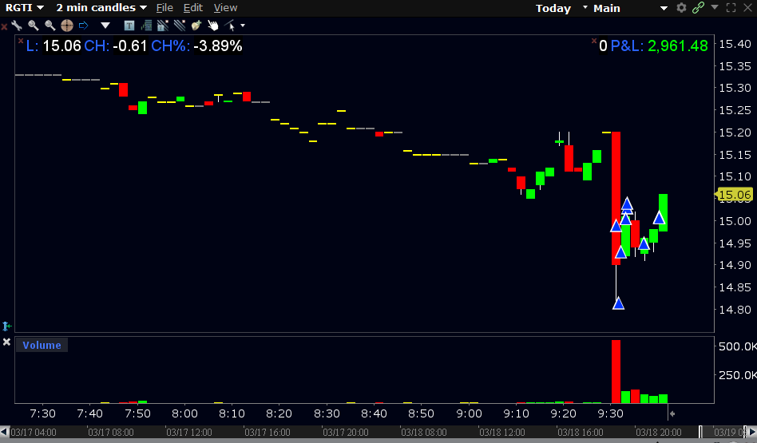The height and width of the screenshot is (443, 757).
Task: Click the CH% value -3.89%
Action: pos(218,45)
